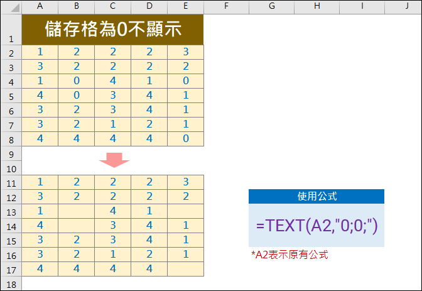Select row 13 header
The width and height of the screenshot is (422, 291).
pyautogui.click(x=11, y=211)
